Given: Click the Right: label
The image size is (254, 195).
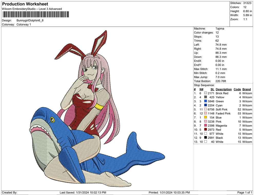Looking at the screenshot, I should click(x=198, y=49).
